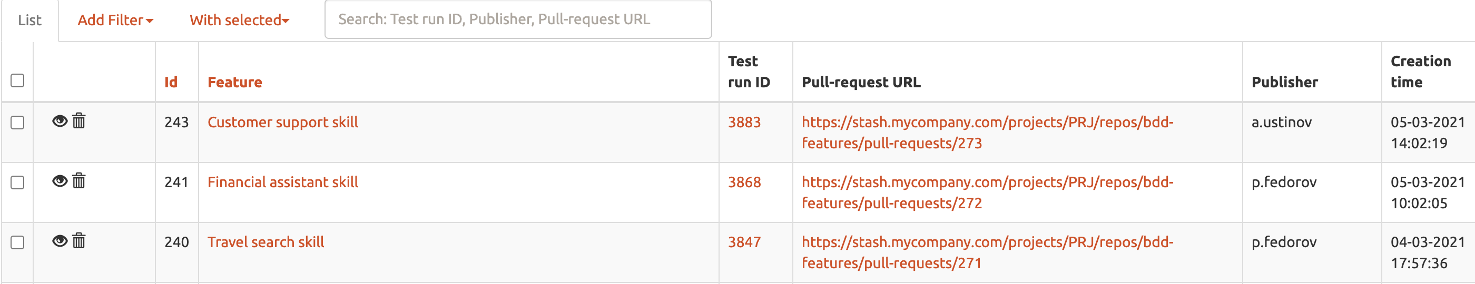Open pull-request 272 URL

coord(988,192)
